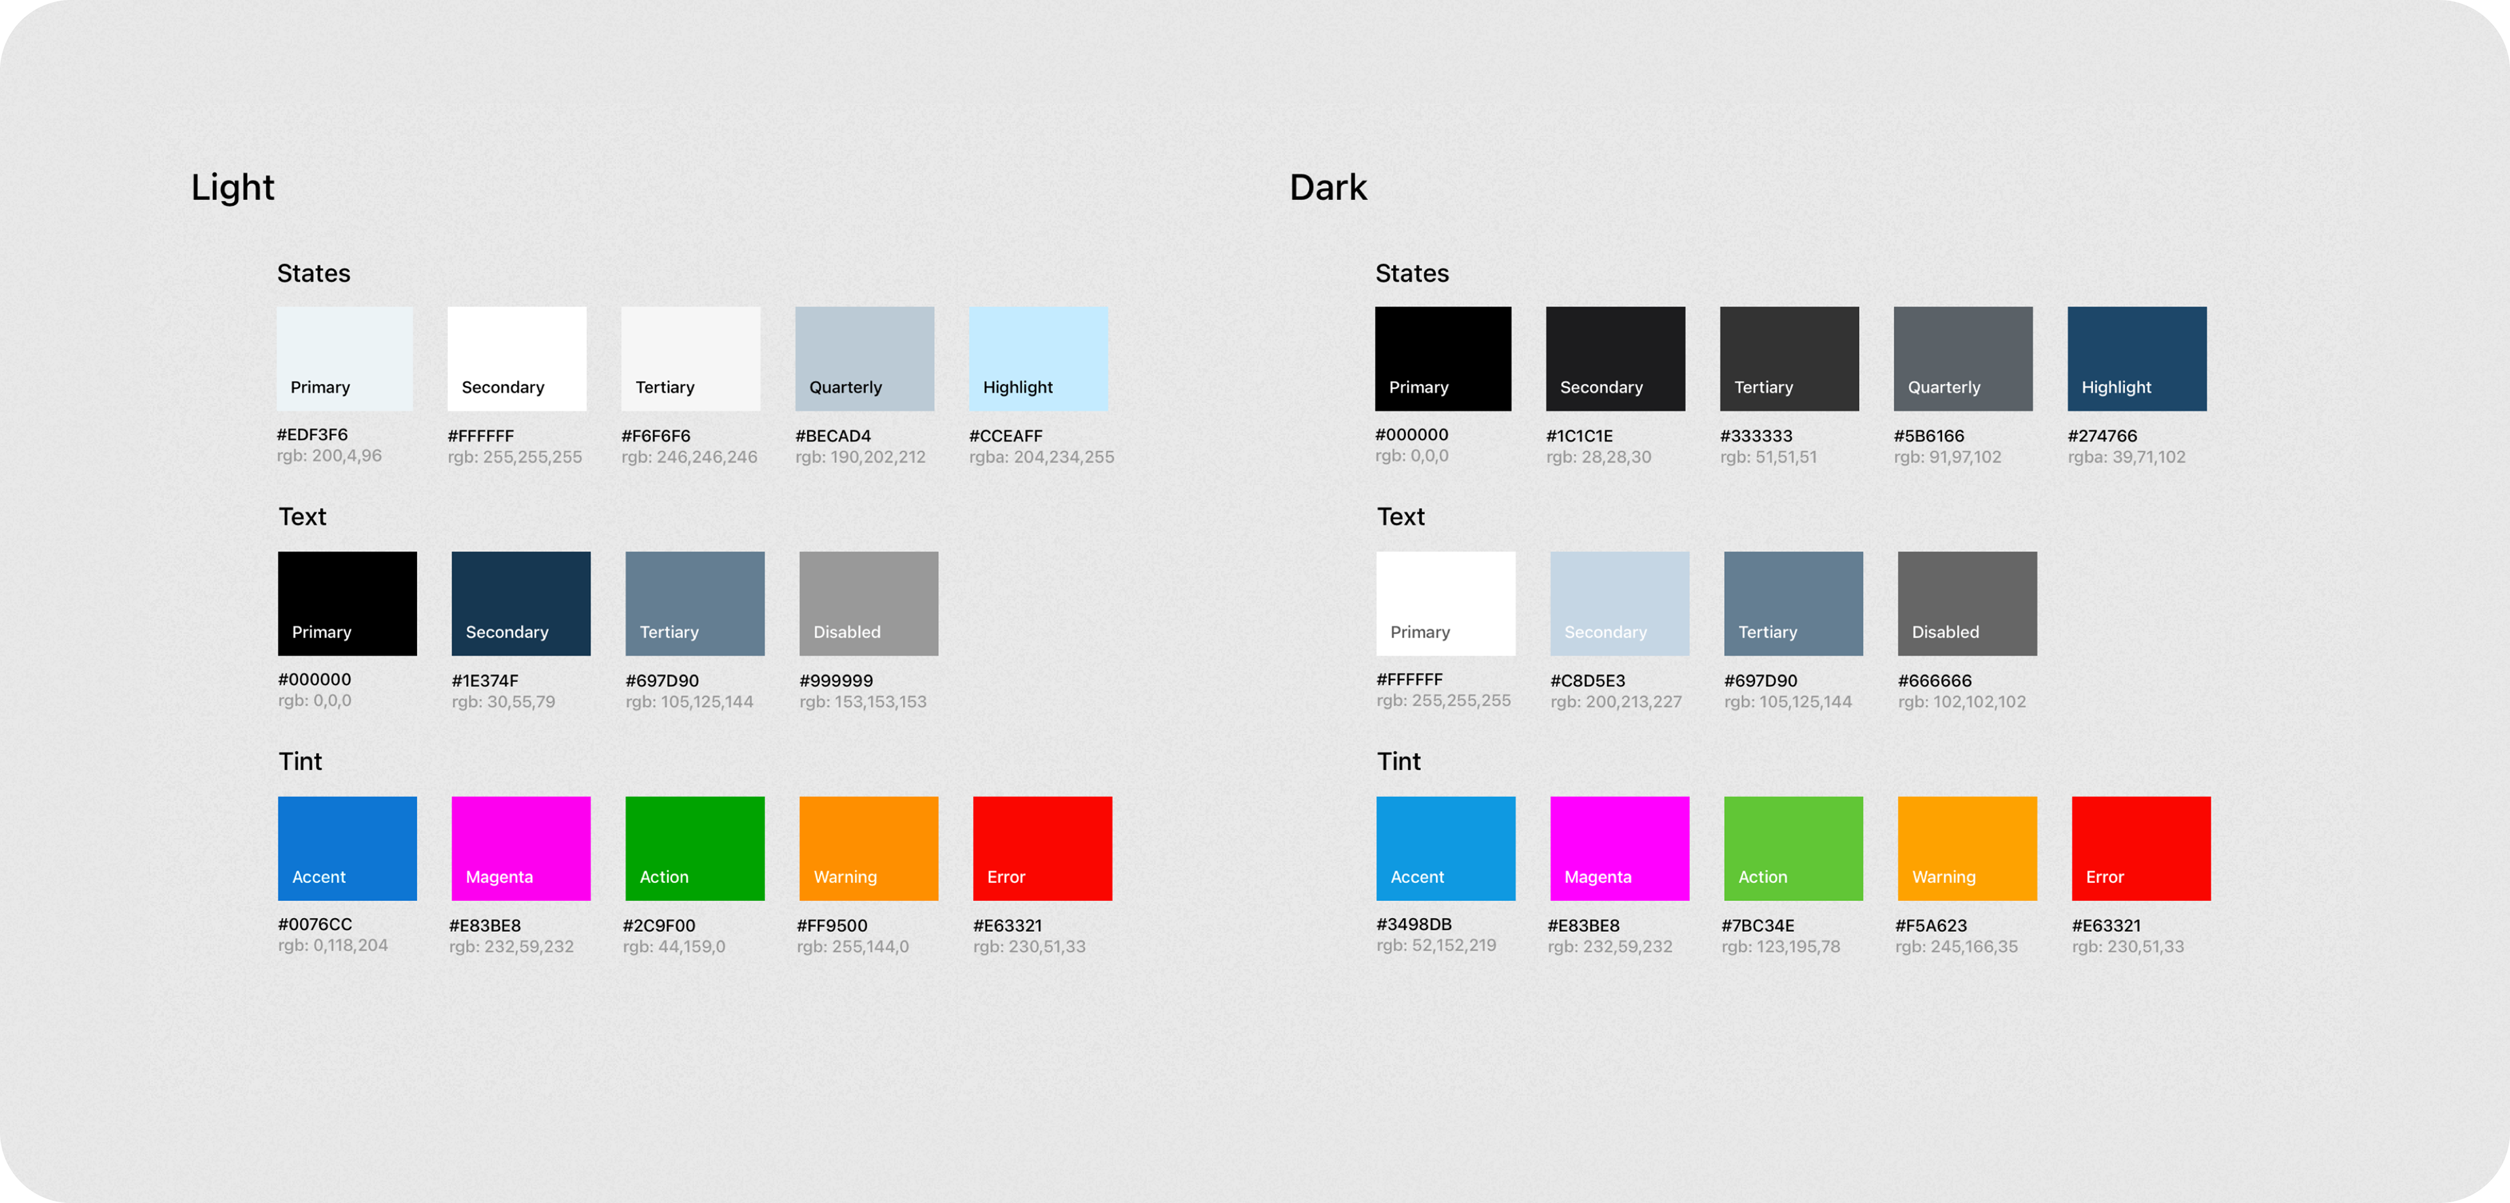Select Light Tint Warning swatch #FF9500
The width and height of the screenshot is (2510, 1203).
(869, 848)
